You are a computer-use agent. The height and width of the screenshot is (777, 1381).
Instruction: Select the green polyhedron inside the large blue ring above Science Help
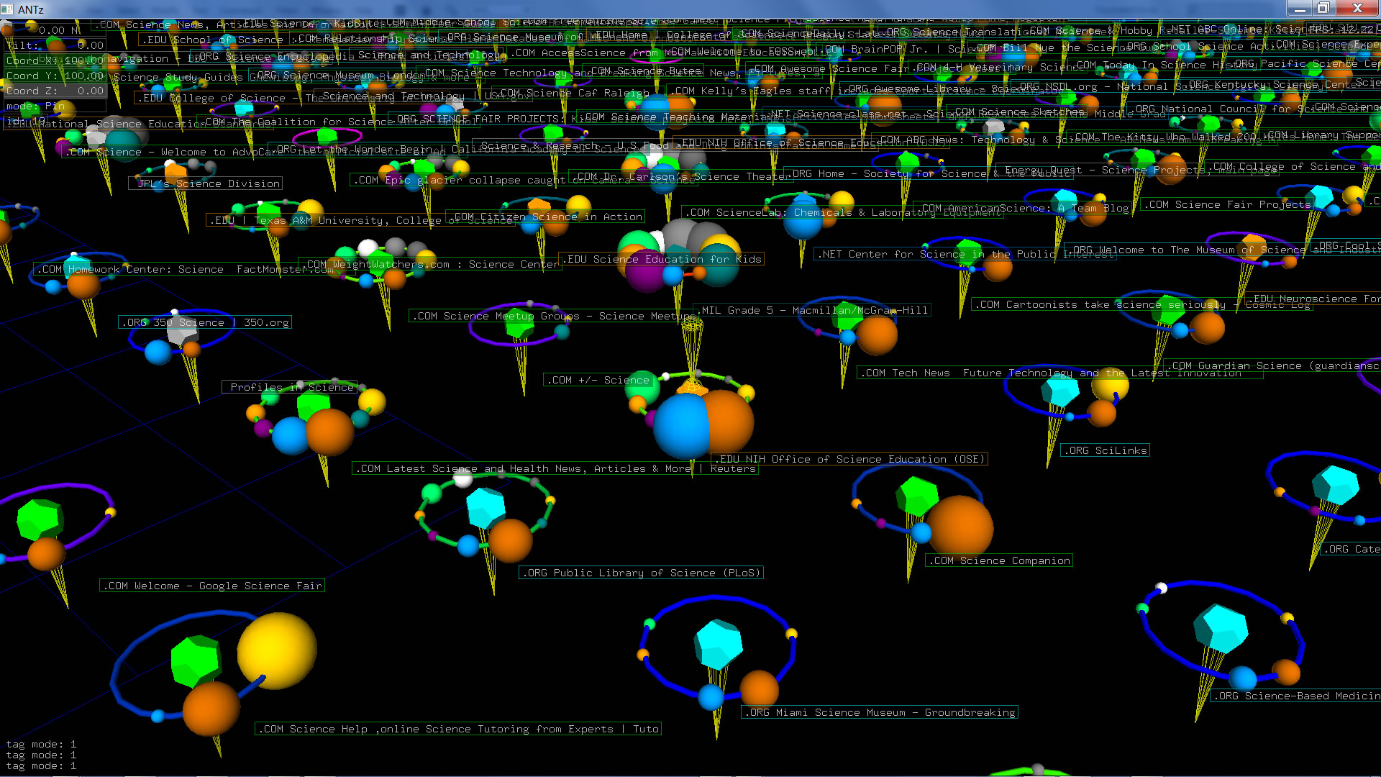[x=196, y=661]
